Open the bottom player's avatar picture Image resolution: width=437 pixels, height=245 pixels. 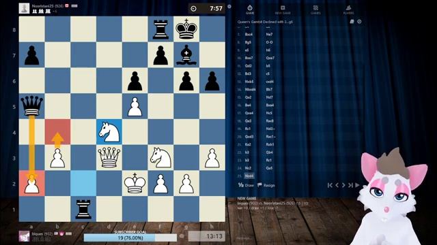click(24, 236)
